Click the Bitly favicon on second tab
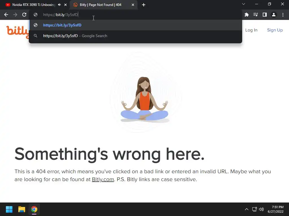289x216 pixels. (75, 5)
